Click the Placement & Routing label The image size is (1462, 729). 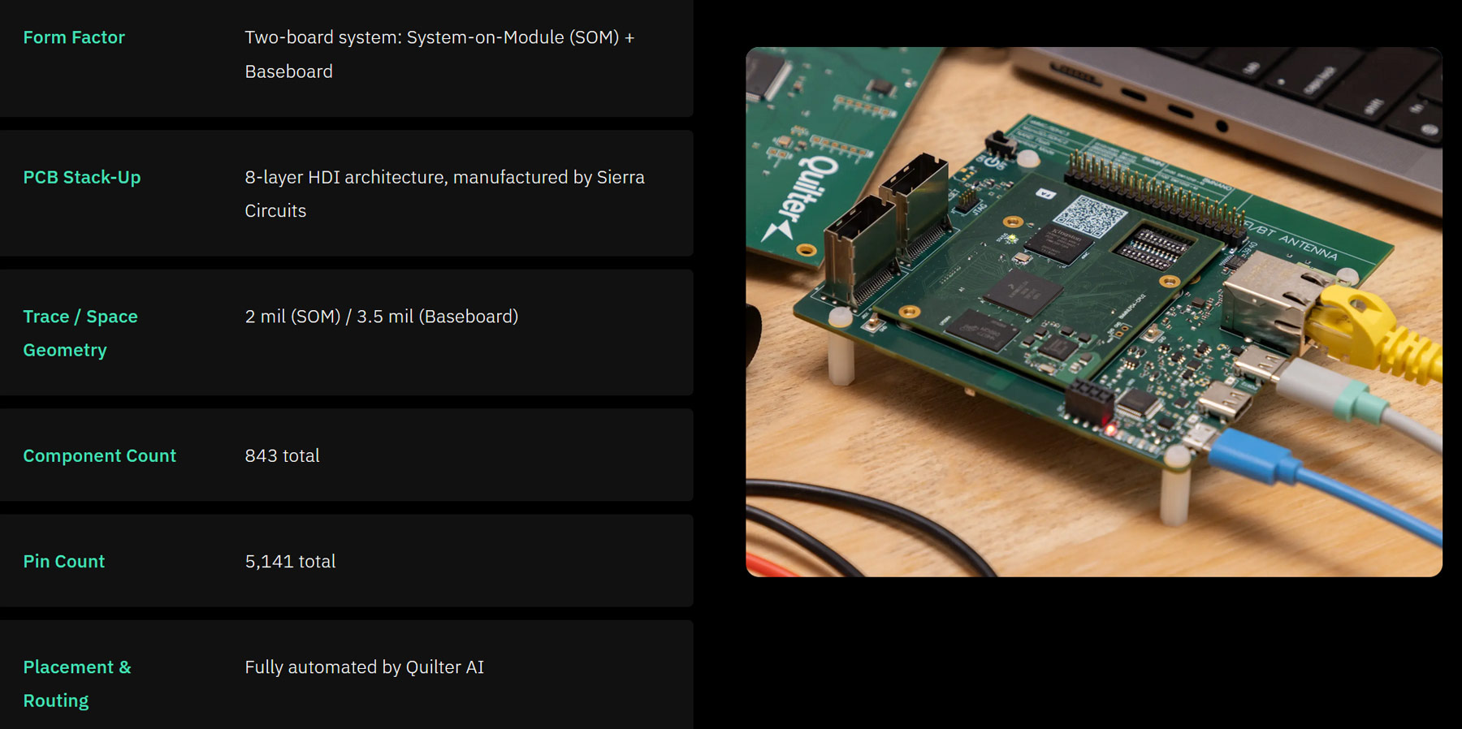coord(76,684)
